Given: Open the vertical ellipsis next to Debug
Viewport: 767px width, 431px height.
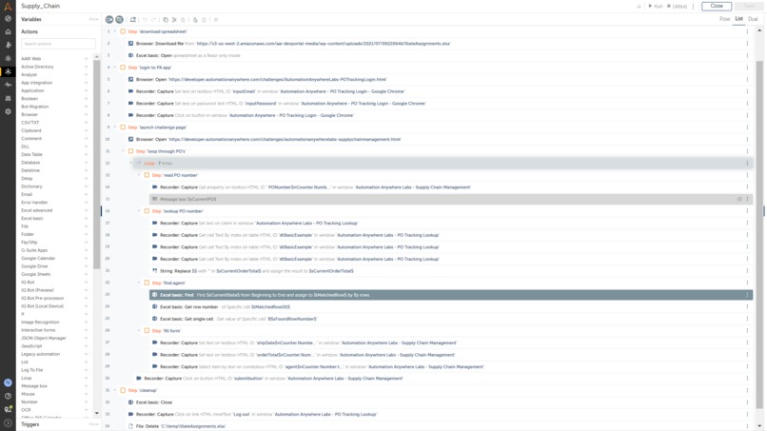Looking at the screenshot, I should click(x=693, y=7).
